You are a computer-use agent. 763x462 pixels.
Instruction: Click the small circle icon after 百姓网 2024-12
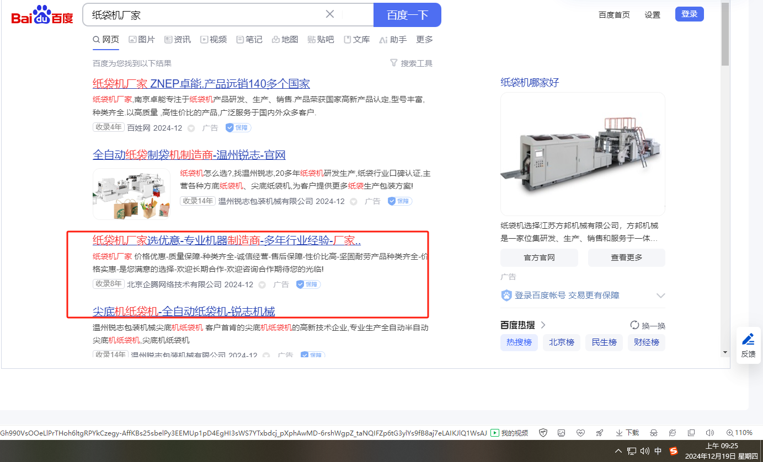pyautogui.click(x=191, y=128)
